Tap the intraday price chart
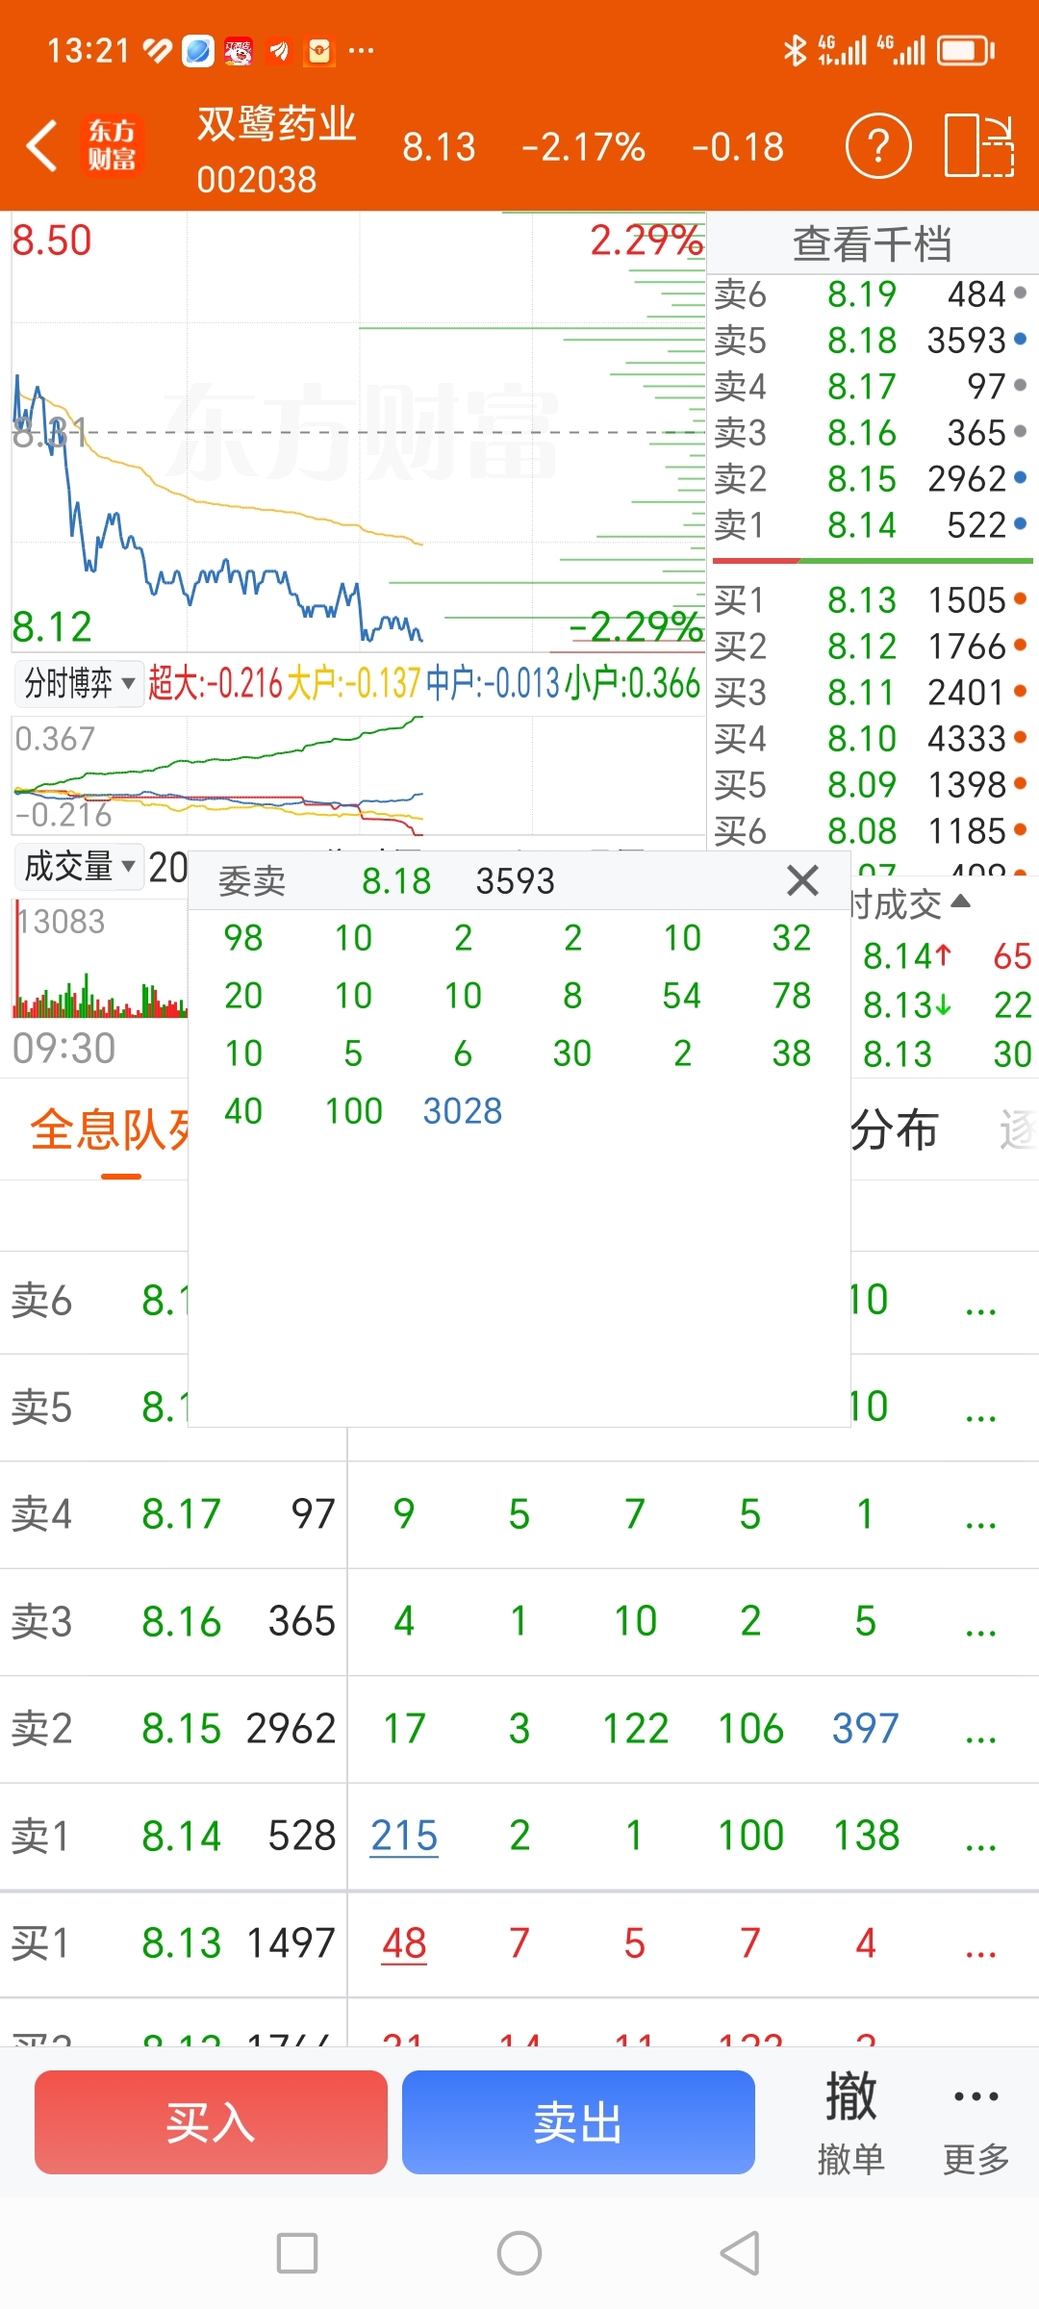This screenshot has width=1039, height=2309. click(358, 433)
